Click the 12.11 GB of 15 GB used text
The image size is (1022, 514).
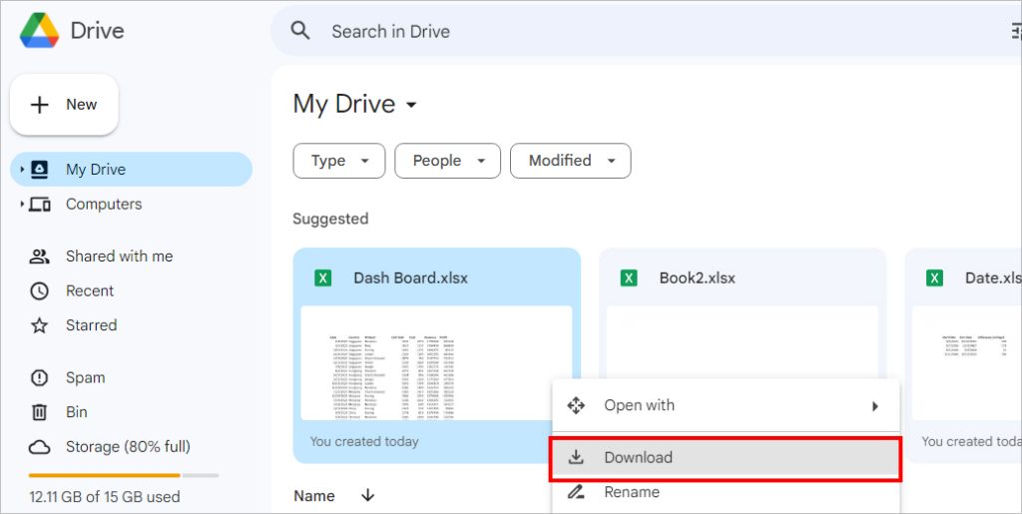104,497
